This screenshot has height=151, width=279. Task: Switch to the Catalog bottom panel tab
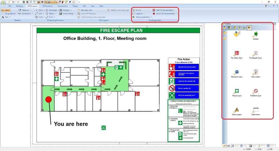coord(227,146)
